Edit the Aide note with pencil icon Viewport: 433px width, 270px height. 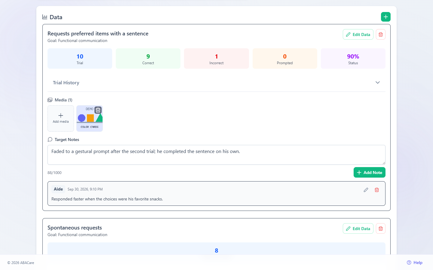(x=366, y=190)
